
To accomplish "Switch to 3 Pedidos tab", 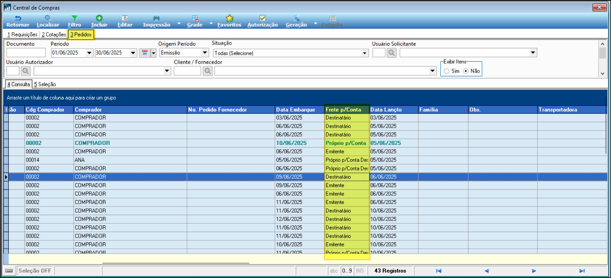I will coord(81,34).
